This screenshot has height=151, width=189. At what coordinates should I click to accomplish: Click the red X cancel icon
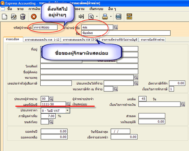[x=34, y=16]
